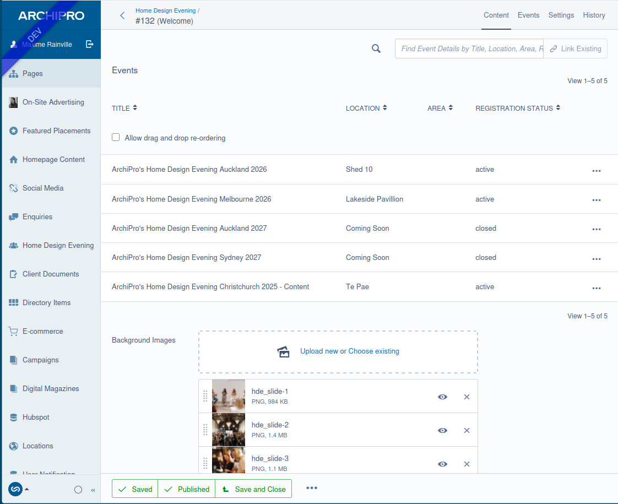Image resolution: width=618 pixels, height=504 pixels.
Task: Click drag handle of hde_slide-2
Action: [x=205, y=430]
